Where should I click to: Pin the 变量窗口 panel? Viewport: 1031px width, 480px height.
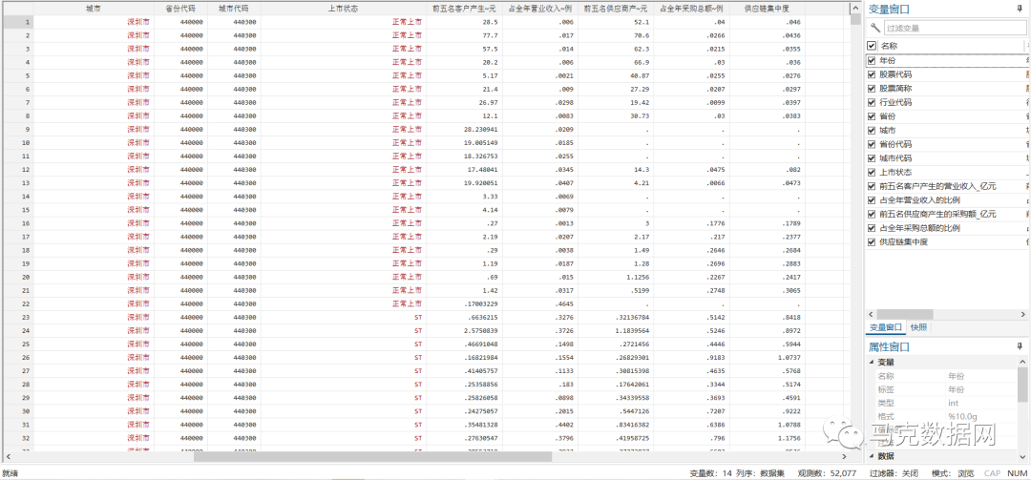[x=1020, y=10]
